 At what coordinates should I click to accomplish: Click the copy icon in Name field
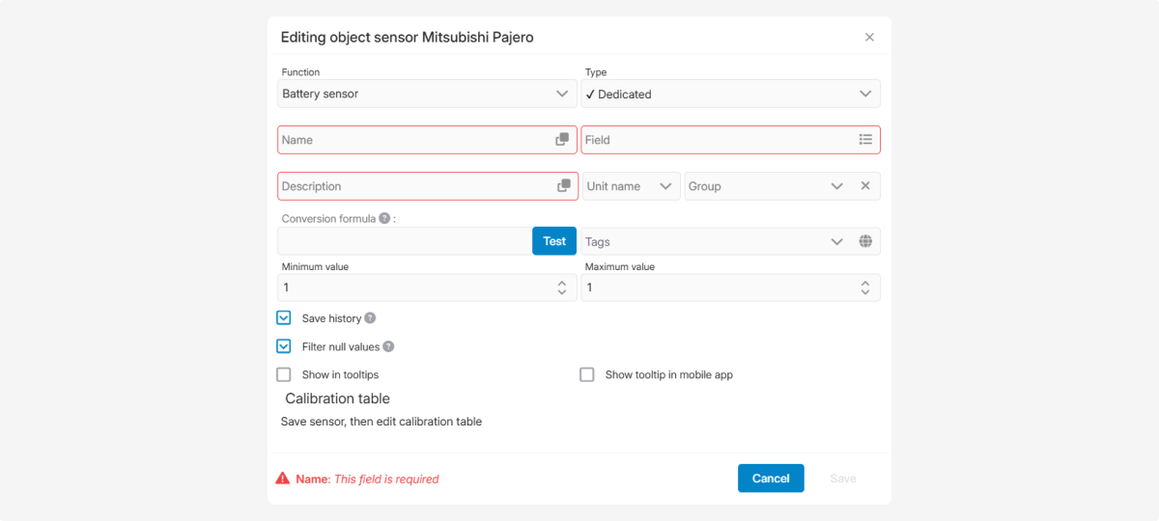pyautogui.click(x=562, y=140)
